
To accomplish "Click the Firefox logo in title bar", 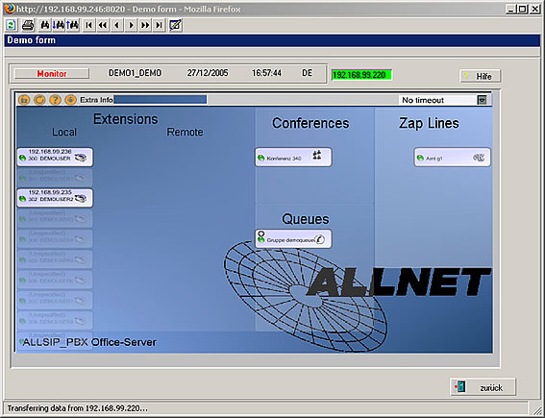I will (x=10, y=9).
